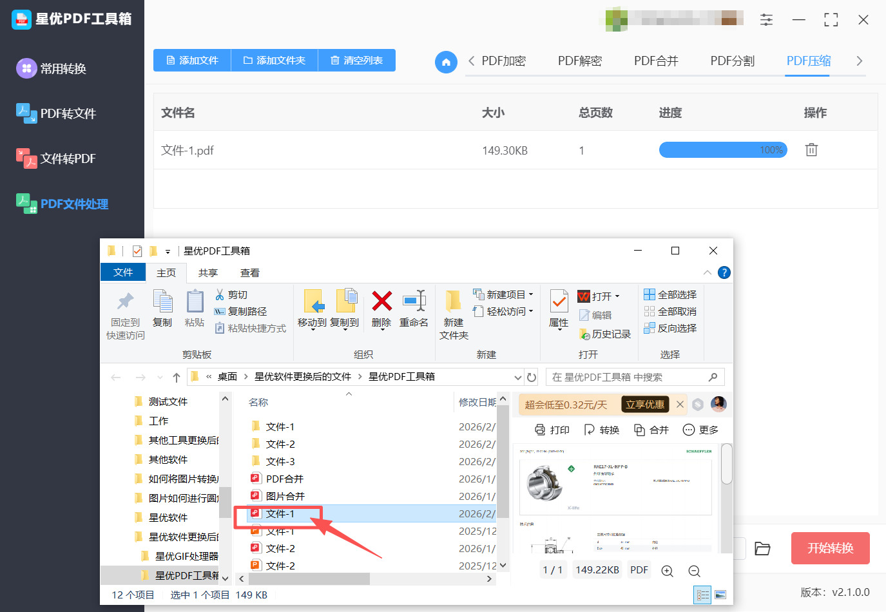Delete 文件-1.pdf with the trash icon
886x612 pixels.
(811, 150)
